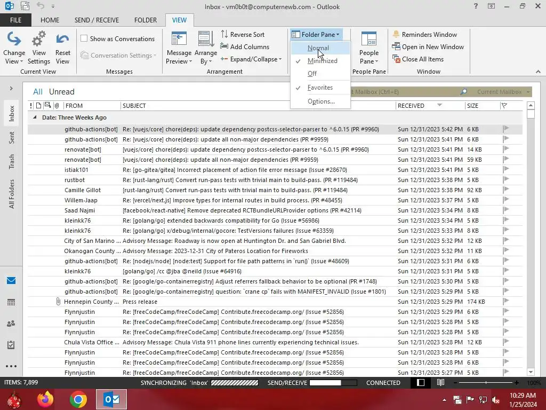Select Normal folder pane option
The height and width of the screenshot is (410, 546).
320,48
